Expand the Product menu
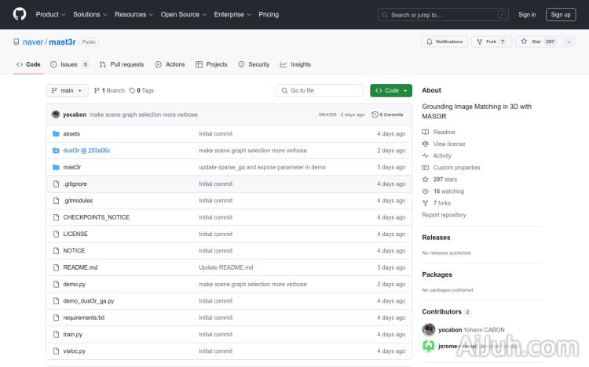Image resolution: width=589 pixels, height=367 pixels. point(50,14)
